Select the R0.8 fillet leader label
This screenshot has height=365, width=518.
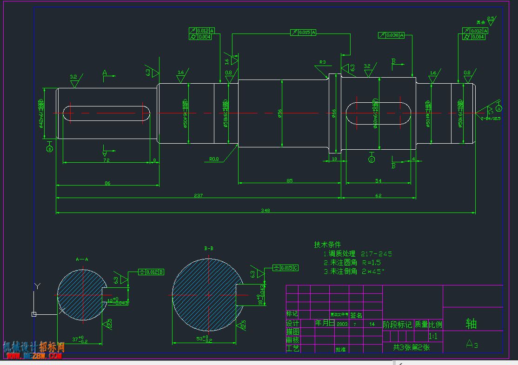pyautogui.click(x=214, y=159)
